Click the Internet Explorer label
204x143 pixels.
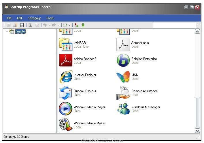coord(85,75)
